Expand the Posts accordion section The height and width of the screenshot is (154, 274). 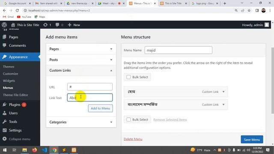[x=81, y=60]
